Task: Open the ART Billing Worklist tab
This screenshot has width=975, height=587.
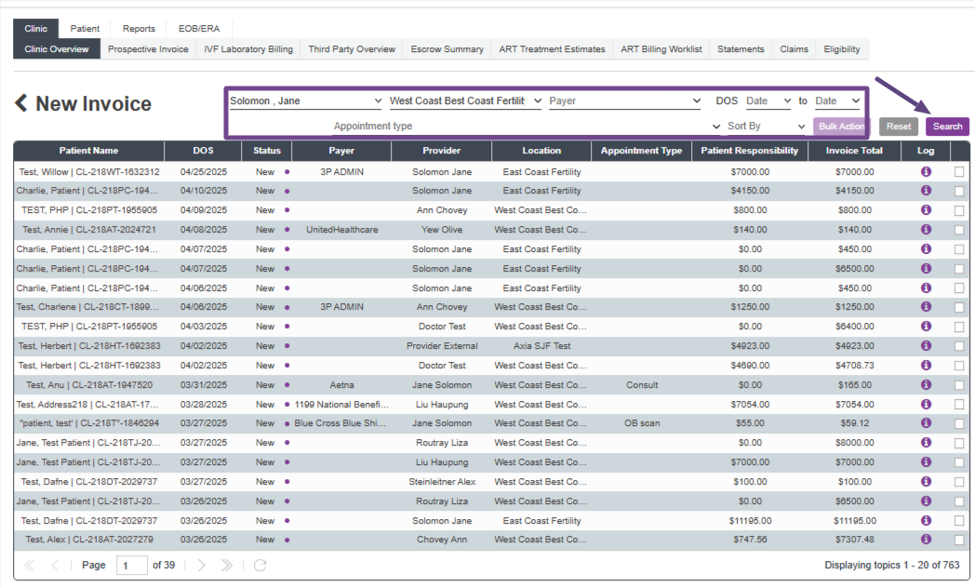Action: pyautogui.click(x=661, y=49)
